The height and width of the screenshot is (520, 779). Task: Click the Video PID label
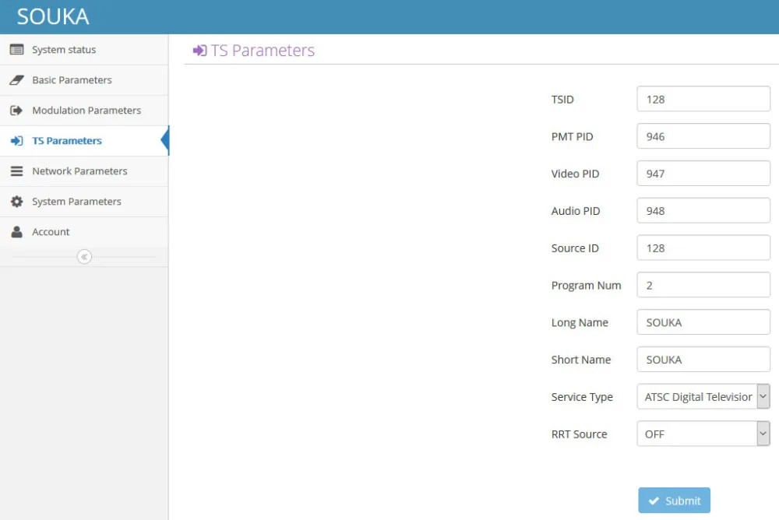[x=575, y=174]
